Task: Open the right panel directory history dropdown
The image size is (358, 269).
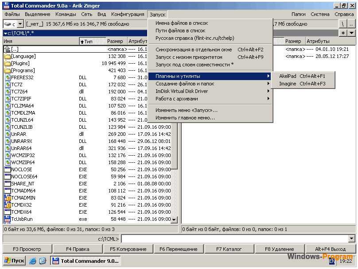Action: [x=352, y=33]
